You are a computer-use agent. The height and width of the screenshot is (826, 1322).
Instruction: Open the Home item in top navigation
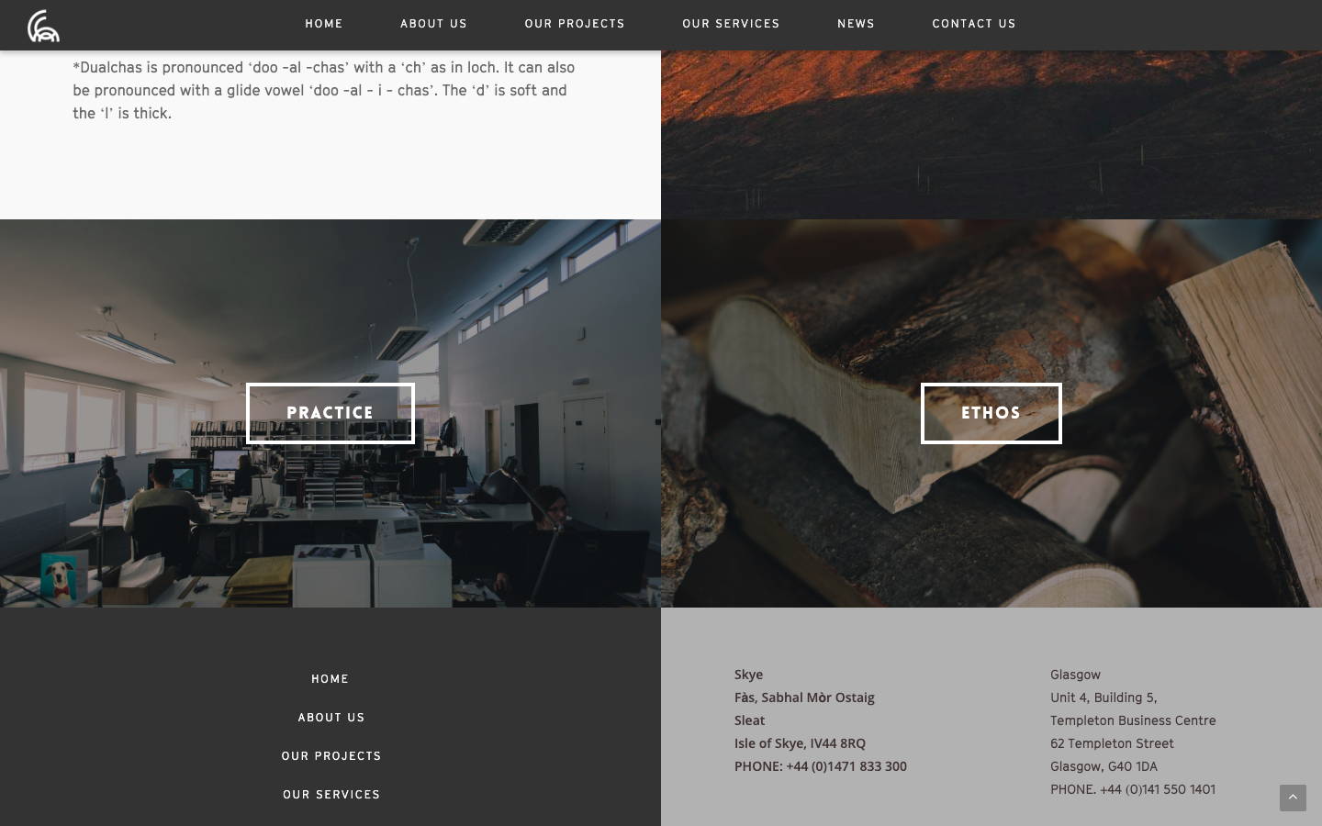[x=324, y=24]
